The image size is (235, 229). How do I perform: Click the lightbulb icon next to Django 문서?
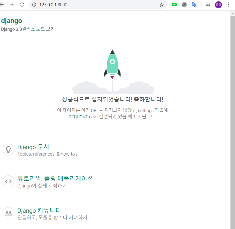point(9,149)
